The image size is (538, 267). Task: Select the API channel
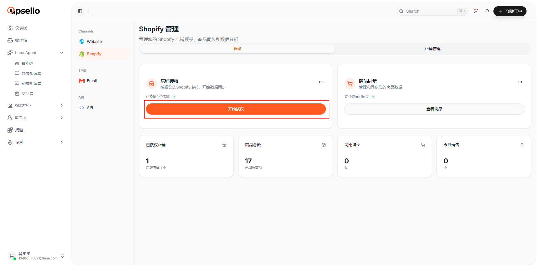(103, 108)
